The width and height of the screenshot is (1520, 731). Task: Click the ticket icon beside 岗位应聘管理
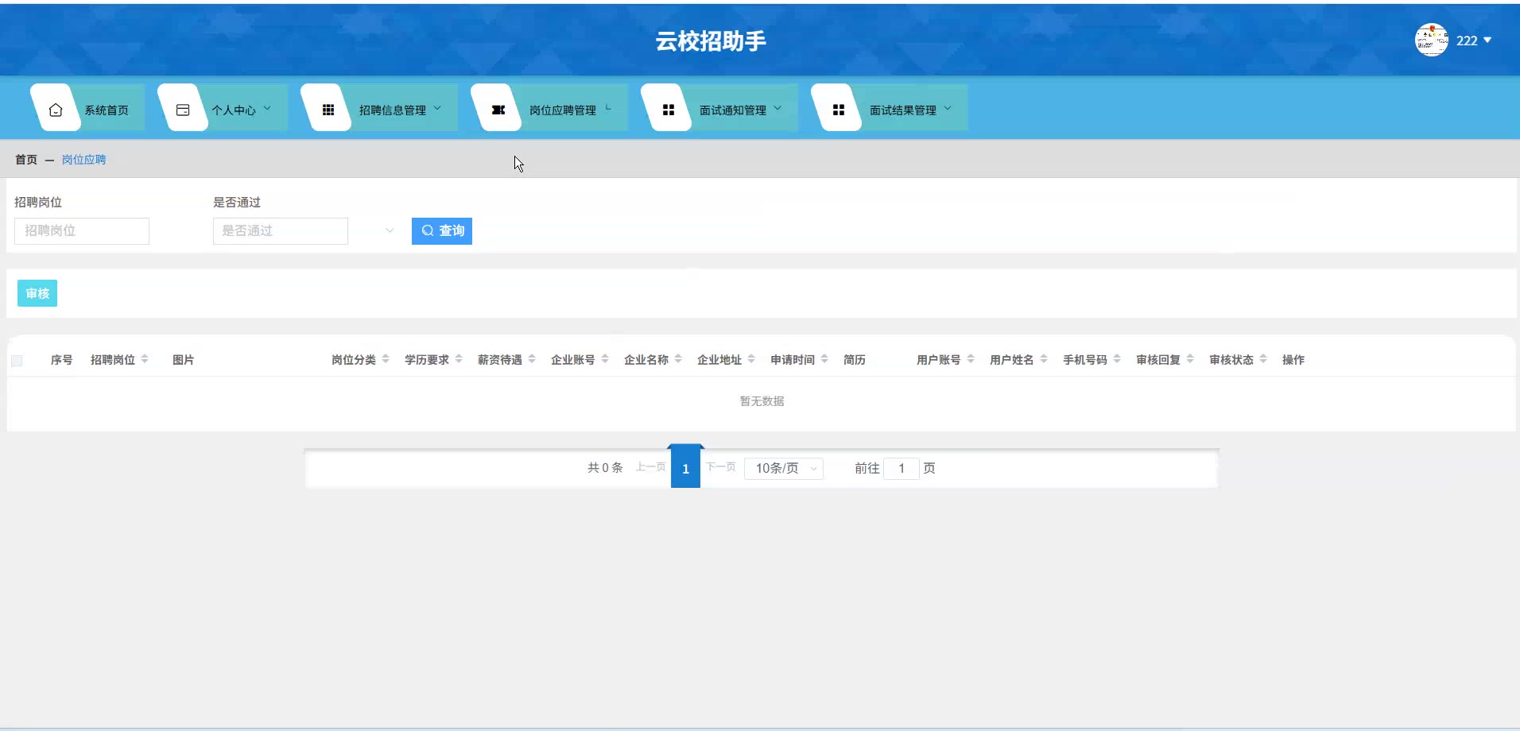point(498,110)
